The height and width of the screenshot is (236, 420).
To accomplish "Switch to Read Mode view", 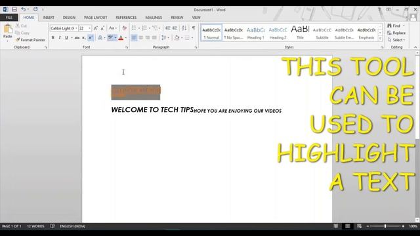I will click(335, 226).
